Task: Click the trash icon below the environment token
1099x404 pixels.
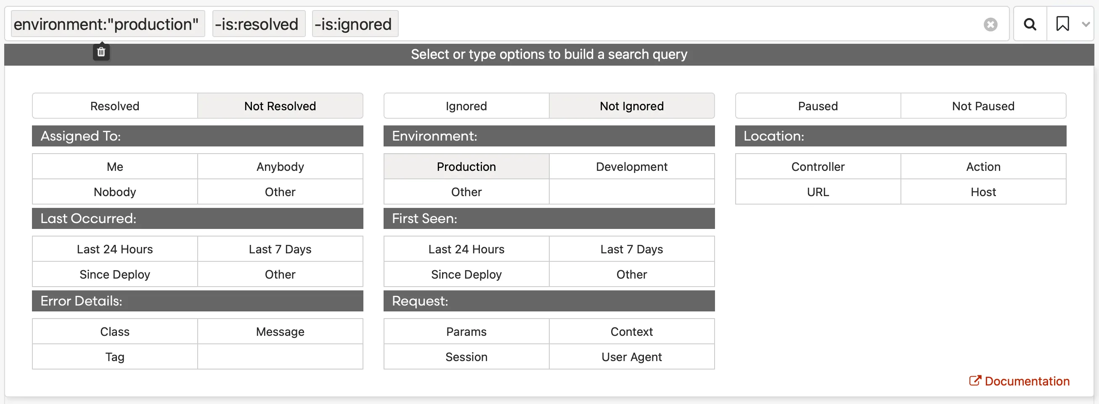Action: 101,52
